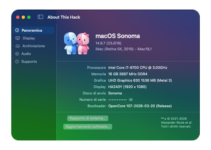
Task: Click the Archiviazione drive icon
Action: coord(17,46)
